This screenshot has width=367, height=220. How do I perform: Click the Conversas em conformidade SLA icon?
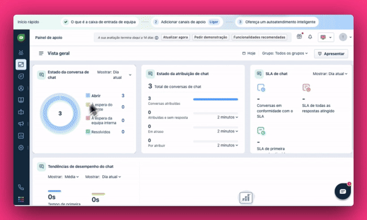(x=261, y=88)
